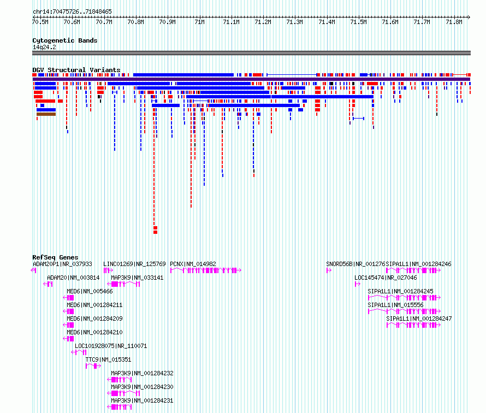Click the gray 14q24.2 cytogenetic band bar

(x=251, y=53)
